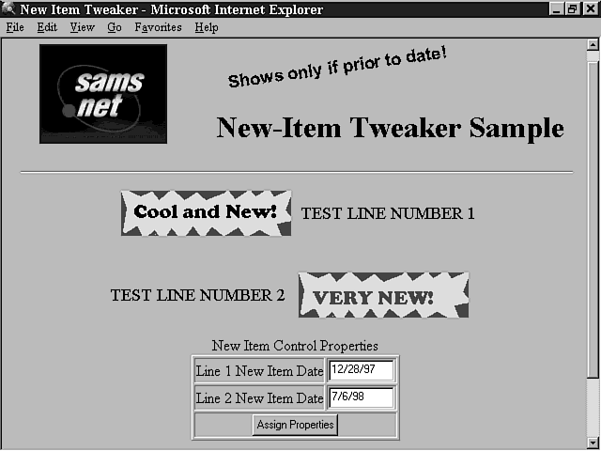This screenshot has height=451, width=601.
Task: Click the scroll down arrow
Action: pyautogui.click(x=593, y=443)
